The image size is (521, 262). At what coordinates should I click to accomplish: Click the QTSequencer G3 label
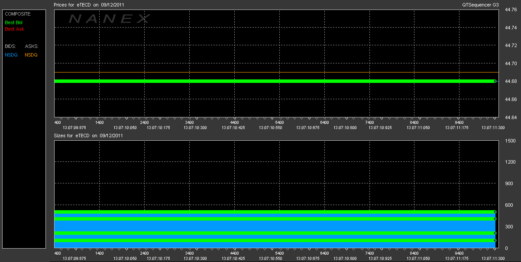481,4
